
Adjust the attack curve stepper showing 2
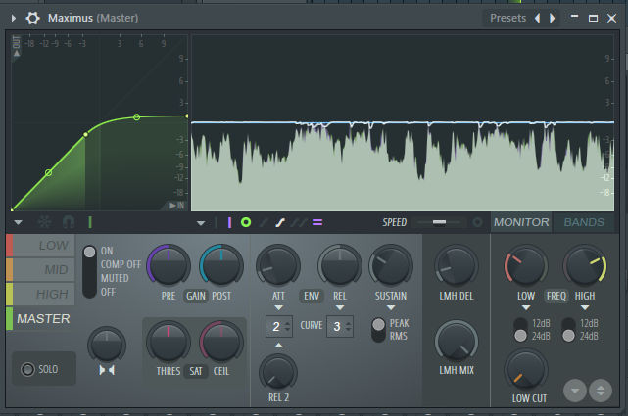tap(279, 326)
